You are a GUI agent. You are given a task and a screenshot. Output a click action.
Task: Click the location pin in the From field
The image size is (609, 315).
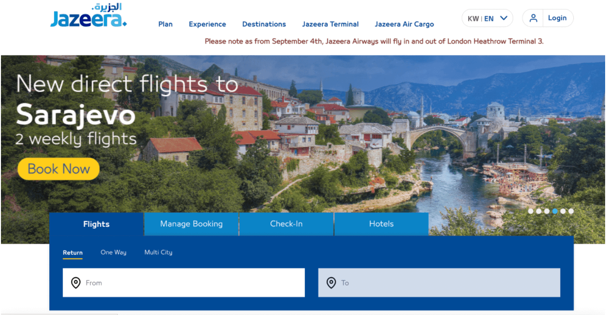(x=76, y=283)
